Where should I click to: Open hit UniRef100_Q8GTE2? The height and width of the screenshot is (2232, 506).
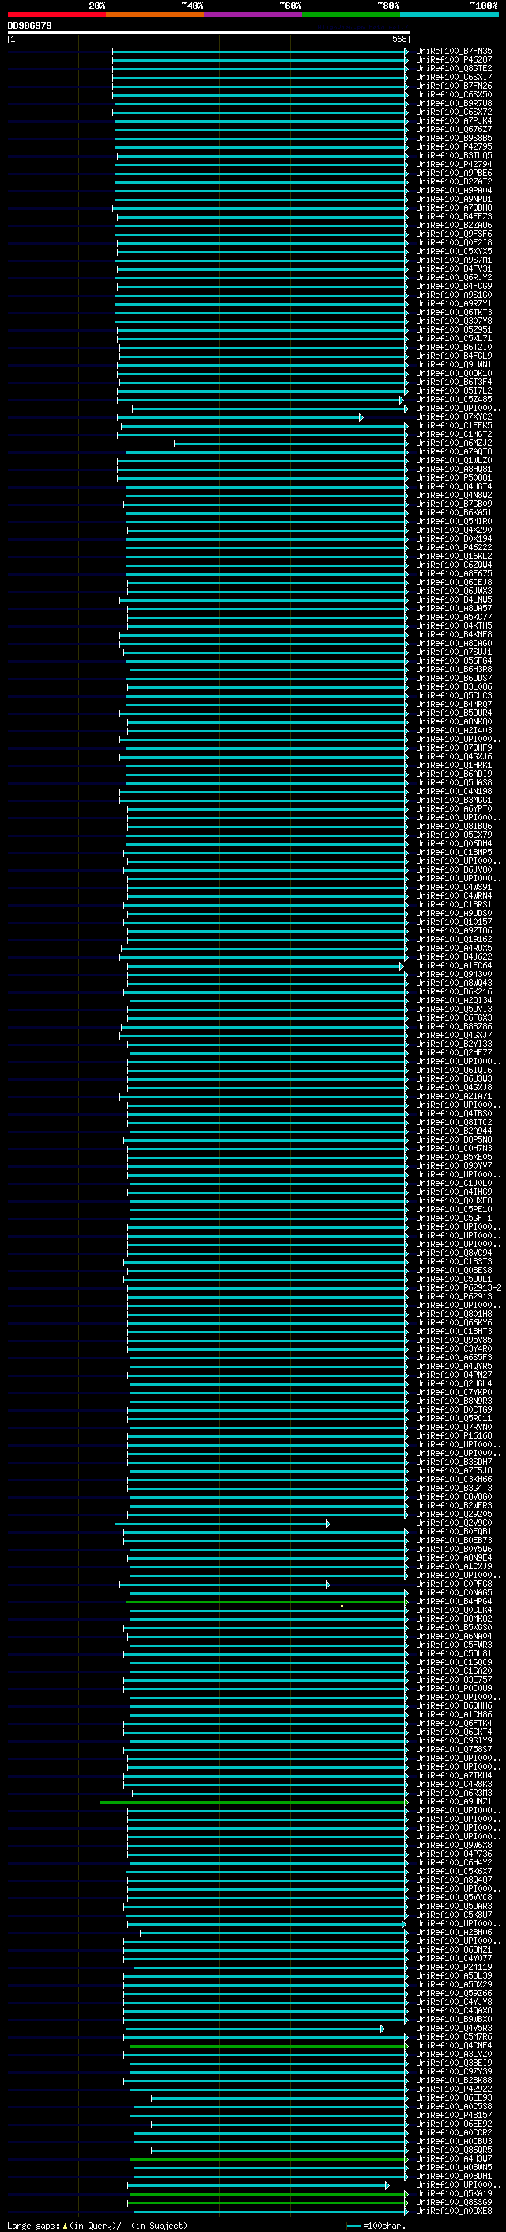click(454, 68)
